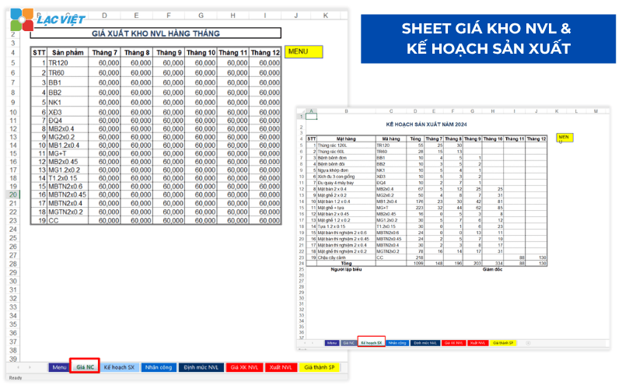Select the BB1 product cell in the left table

click(x=68, y=82)
